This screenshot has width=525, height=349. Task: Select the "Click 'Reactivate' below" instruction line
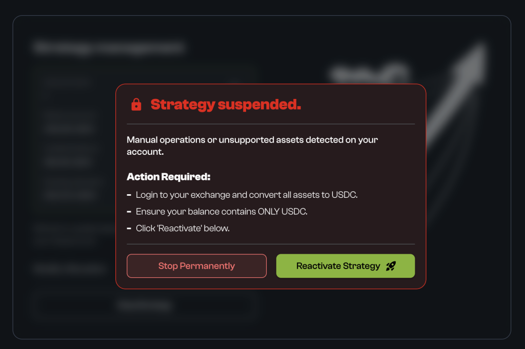coord(183,228)
